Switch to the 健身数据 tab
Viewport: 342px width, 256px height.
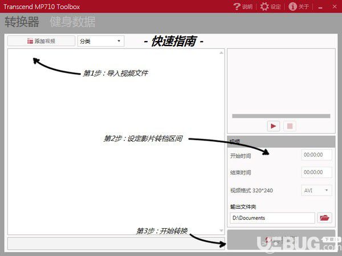coord(72,22)
